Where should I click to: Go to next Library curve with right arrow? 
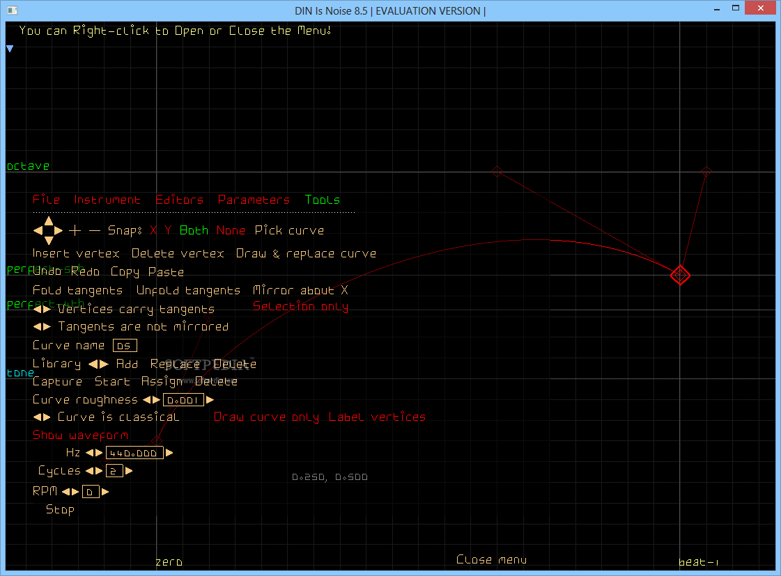(x=104, y=364)
